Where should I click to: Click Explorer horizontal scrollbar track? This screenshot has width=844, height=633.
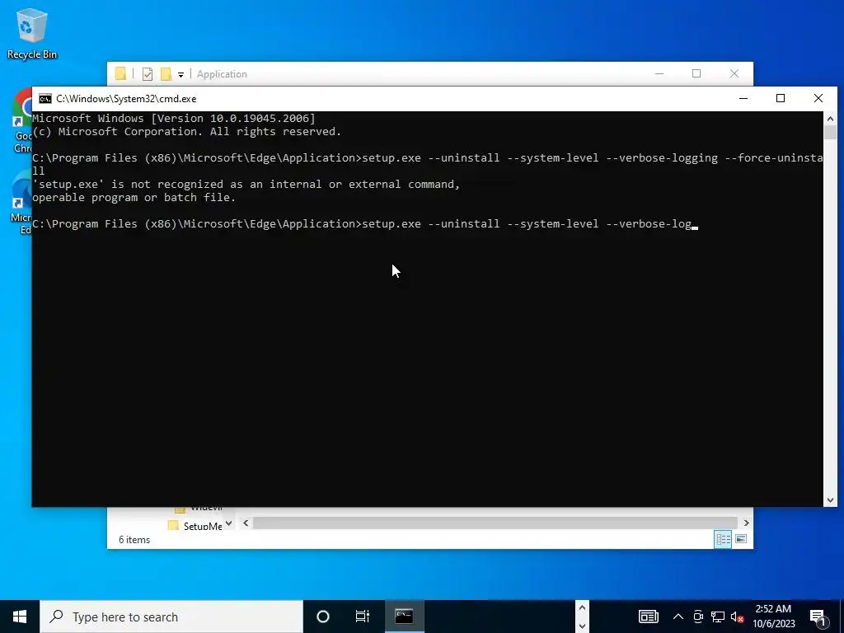pos(495,523)
